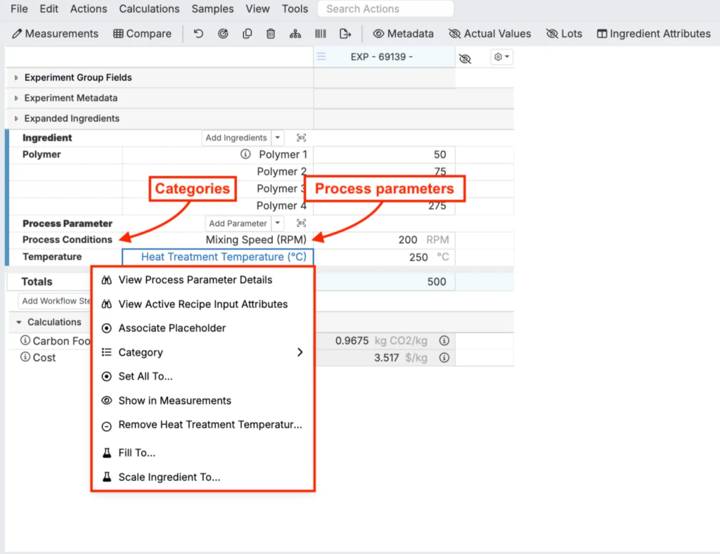This screenshot has width=720, height=554.
Task: Expand Experiment Group Fields section
Action: [17, 77]
